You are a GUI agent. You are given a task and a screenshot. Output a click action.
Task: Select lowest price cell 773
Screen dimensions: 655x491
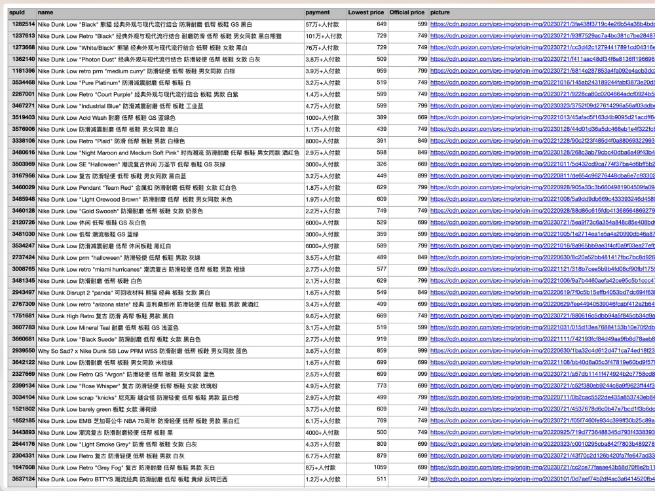tap(367, 386)
